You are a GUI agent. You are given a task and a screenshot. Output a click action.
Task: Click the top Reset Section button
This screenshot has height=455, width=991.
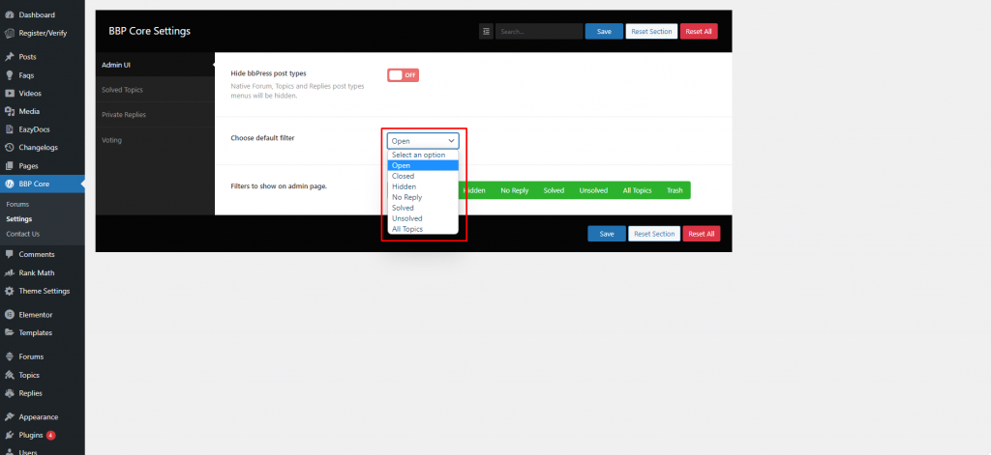[x=651, y=32]
